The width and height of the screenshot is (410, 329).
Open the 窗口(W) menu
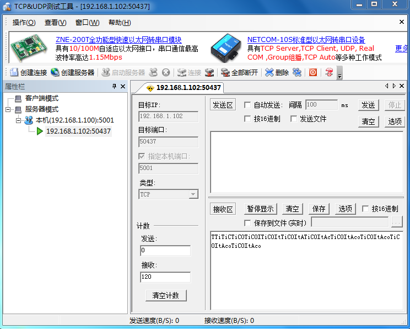pos(87,23)
